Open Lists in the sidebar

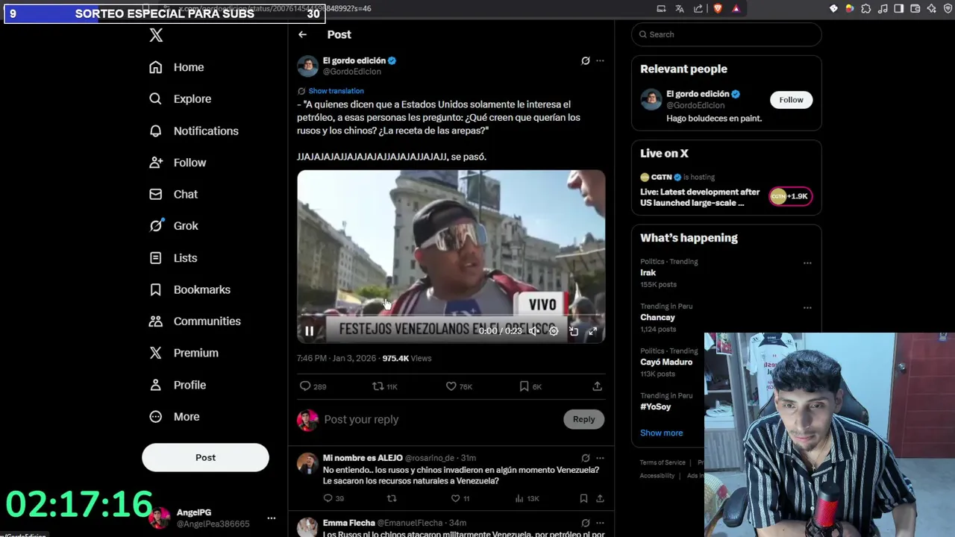(x=173, y=258)
